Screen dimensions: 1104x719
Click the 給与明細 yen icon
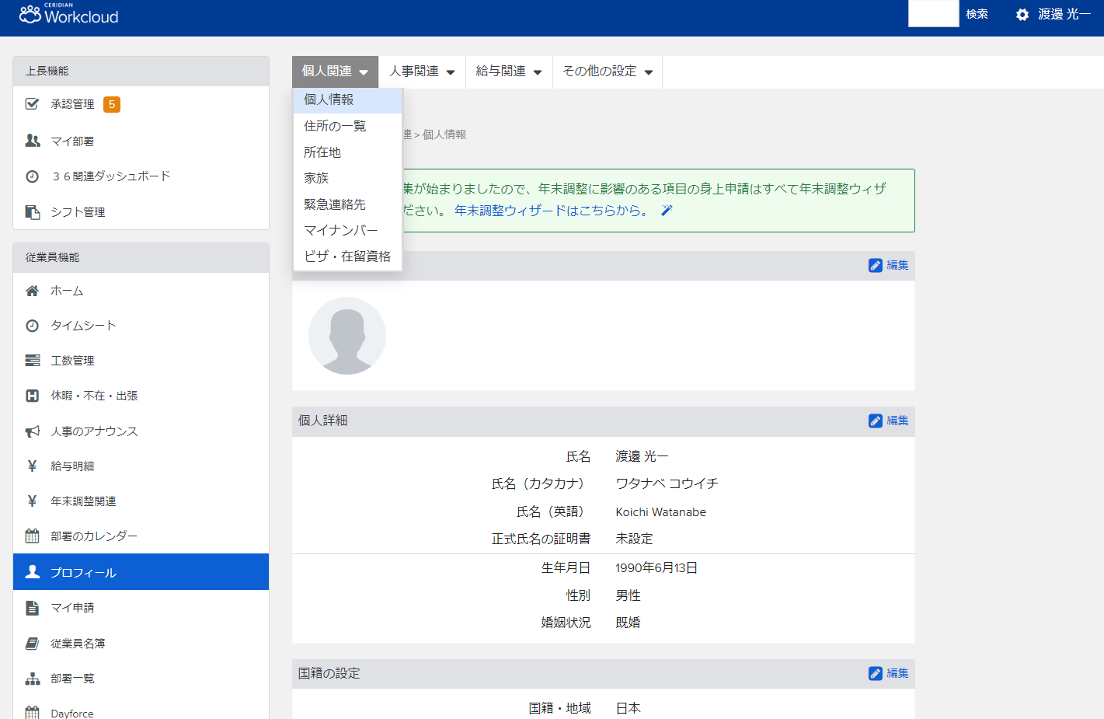coord(32,466)
